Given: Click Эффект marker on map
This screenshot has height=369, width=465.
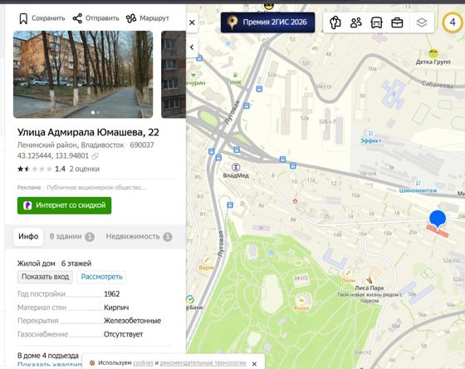Looking at the screenshot, I should tap(370, 133).
